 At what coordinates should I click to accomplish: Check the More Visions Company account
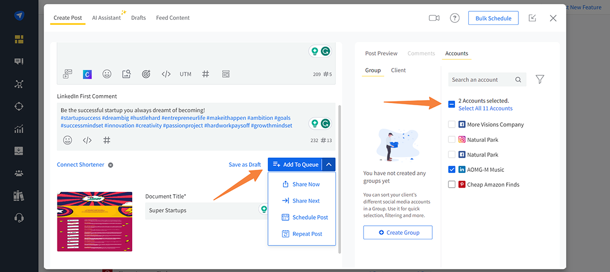(452, 125)
